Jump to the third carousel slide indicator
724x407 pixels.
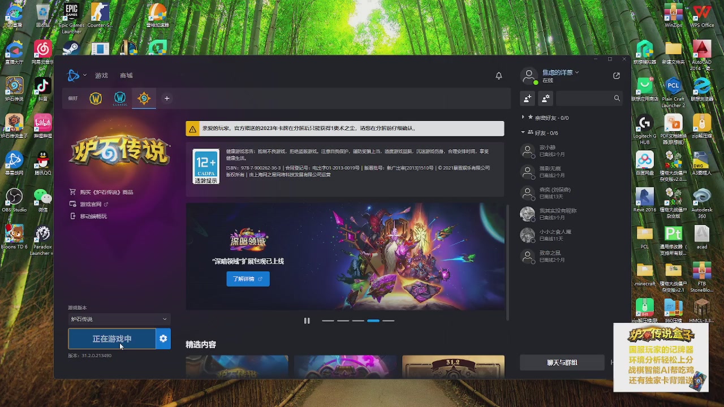coord(358,321)
